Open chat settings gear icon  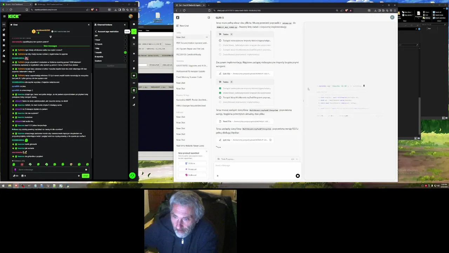79,176
